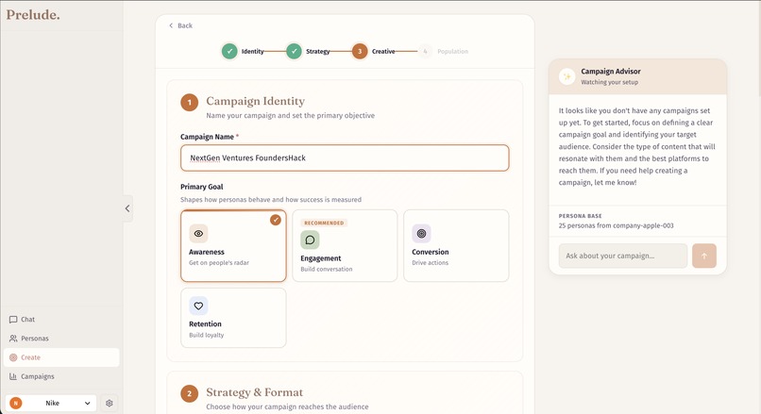Click the Conversion target icon
This screenshot has height=414, width=761.
click(421, 234)
